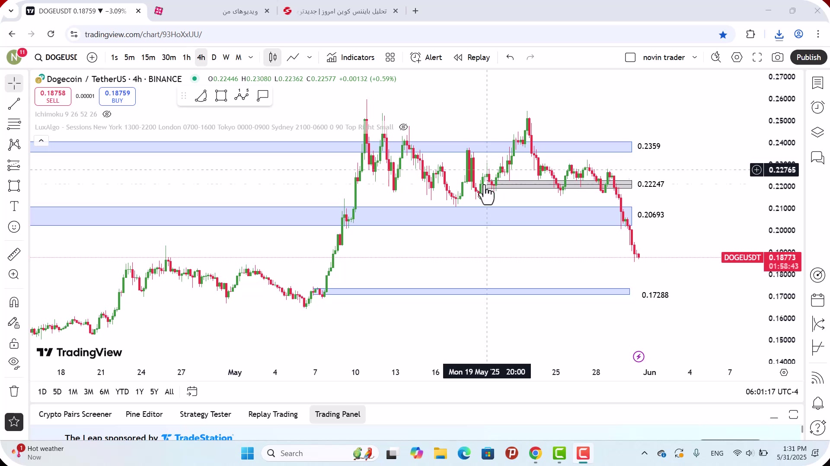The width and height of the screenshot is (830, 466).
Task: Open the candlestick chart type selector
Action: click(x=273, y=57)
